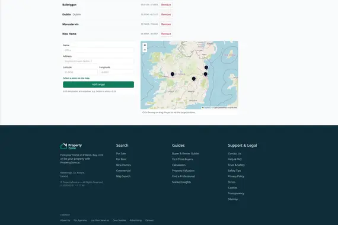Viewport: 338px width, 225px height.
Task: Open the First-Time Buyers link
Action: click(x=183, y=159)
